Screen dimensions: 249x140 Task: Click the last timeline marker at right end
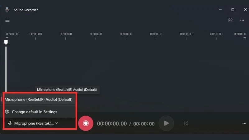pyautogui.click(x=240, y=34)
